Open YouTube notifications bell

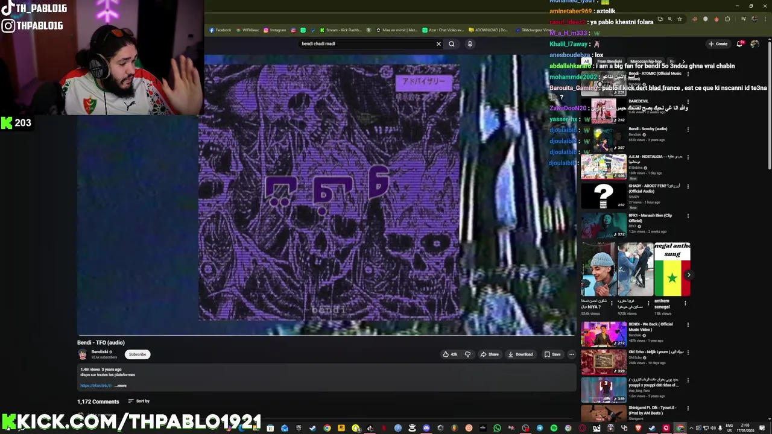740,44
